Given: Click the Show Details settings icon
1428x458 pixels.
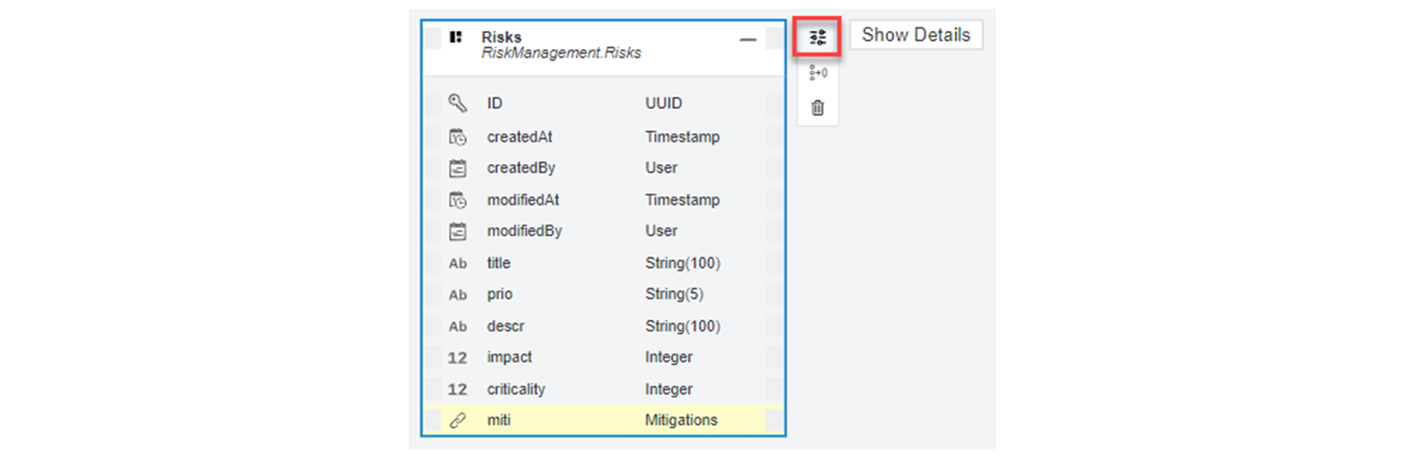Looking at the screenshot, I should pyautogui.click(x=818, y=37).
